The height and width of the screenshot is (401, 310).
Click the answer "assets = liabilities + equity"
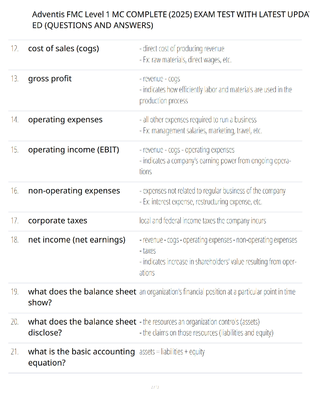coord(172,352)
